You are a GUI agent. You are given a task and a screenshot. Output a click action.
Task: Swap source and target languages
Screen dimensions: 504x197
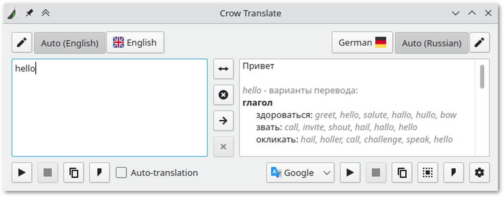click(x=223, y=69)
